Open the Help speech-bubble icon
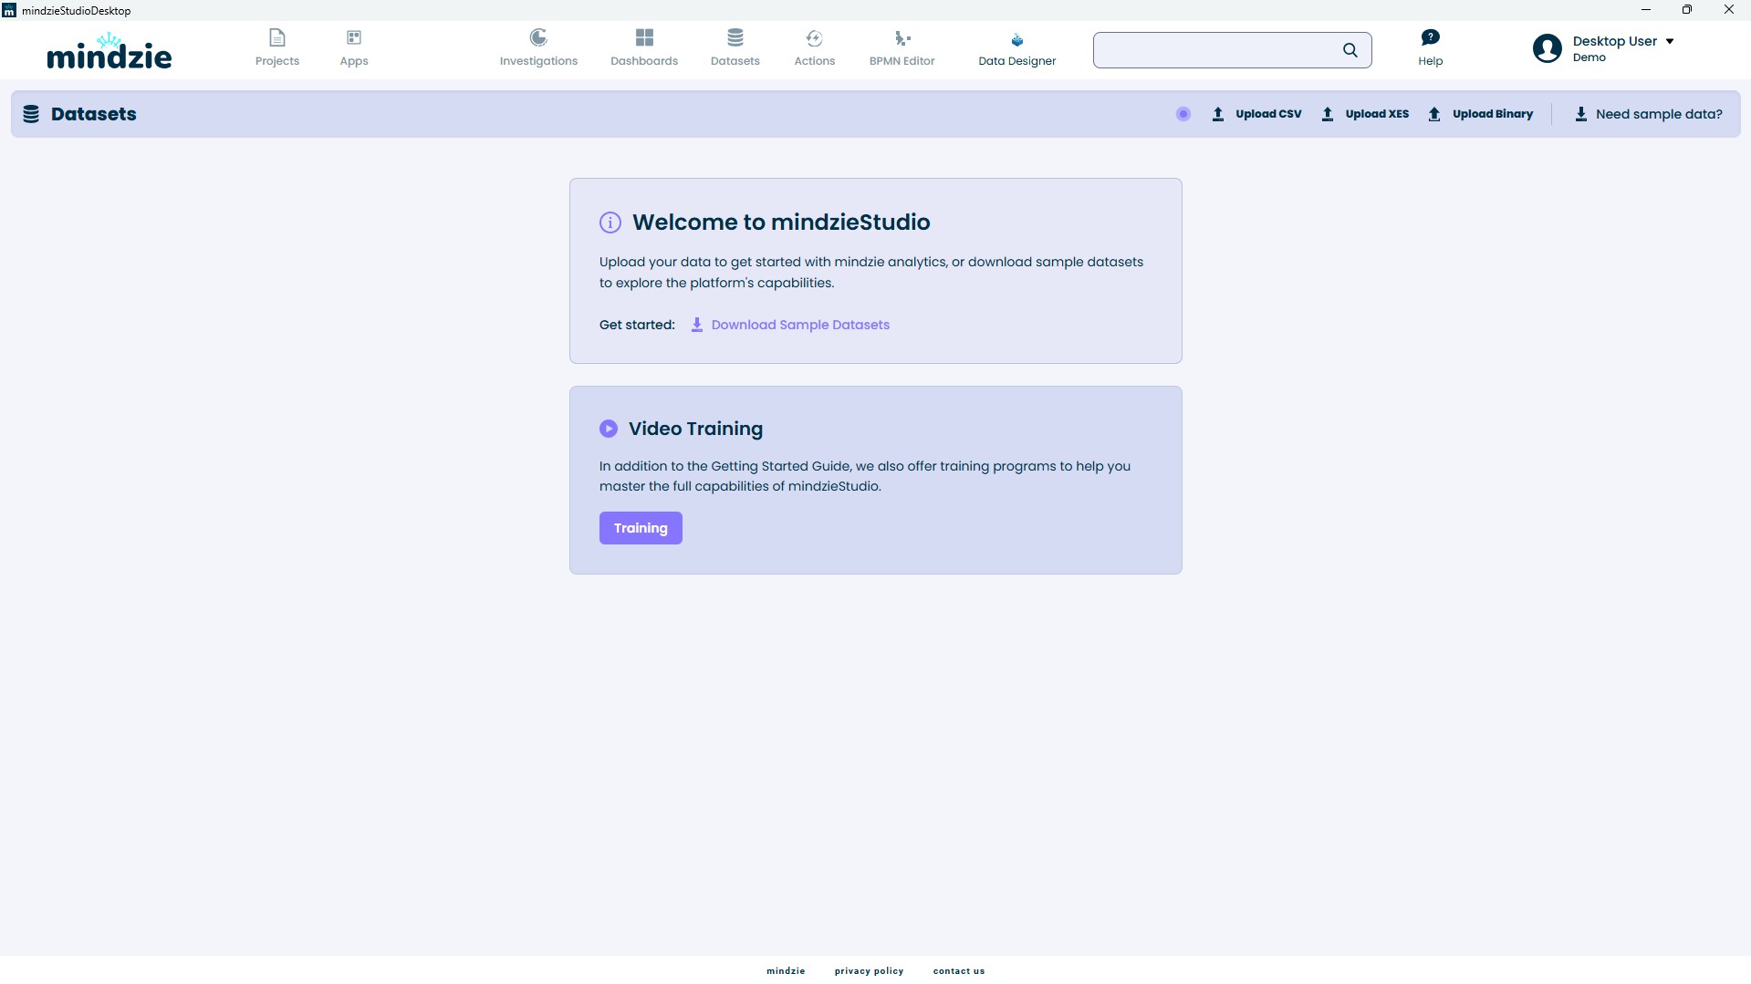The image size is (1751, 984). tap(1431, 37)
